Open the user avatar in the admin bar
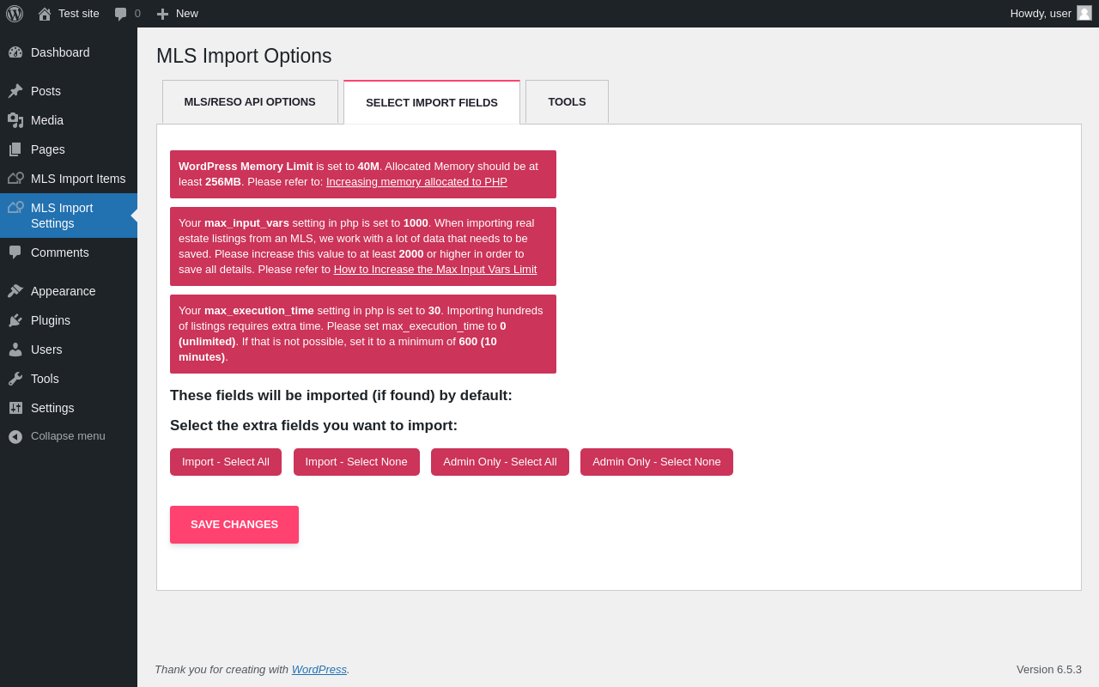Screen dimensions: 1099x687 pos(1084,13)
